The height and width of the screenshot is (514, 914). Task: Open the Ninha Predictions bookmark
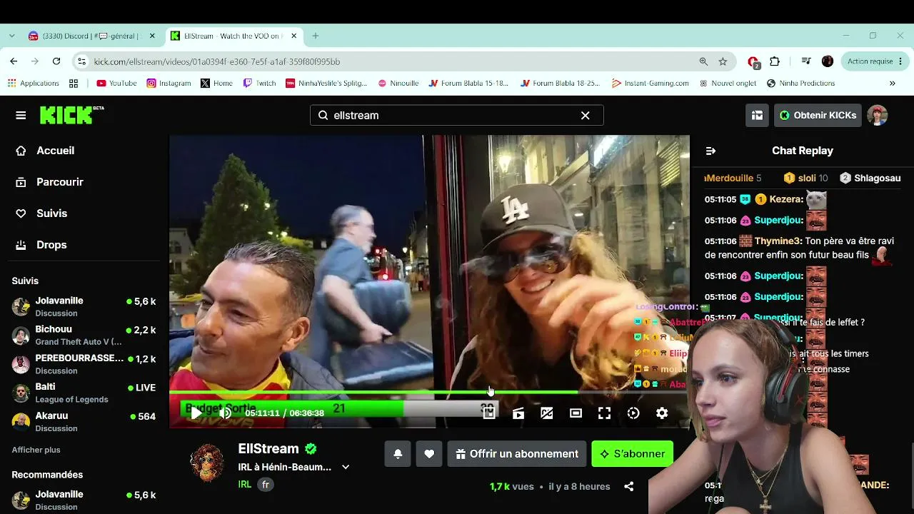(x=800, y=83)
